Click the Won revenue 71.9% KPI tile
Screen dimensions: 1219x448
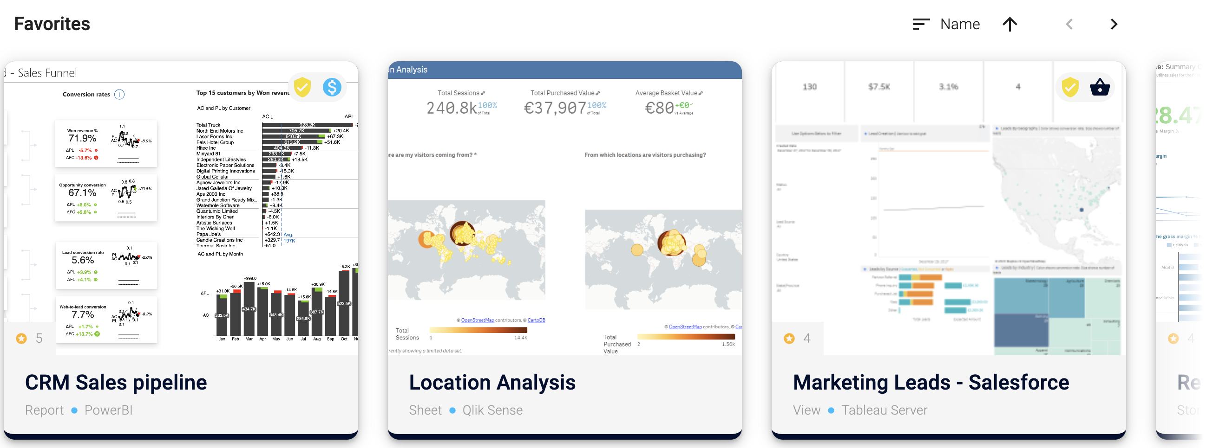[106, 144]
